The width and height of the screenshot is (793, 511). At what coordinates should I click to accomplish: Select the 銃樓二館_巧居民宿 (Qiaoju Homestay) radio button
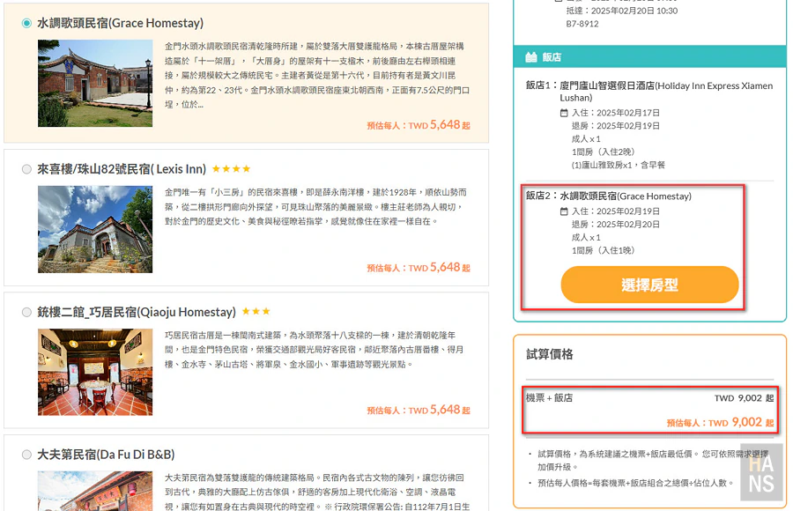tap(26, 312)
